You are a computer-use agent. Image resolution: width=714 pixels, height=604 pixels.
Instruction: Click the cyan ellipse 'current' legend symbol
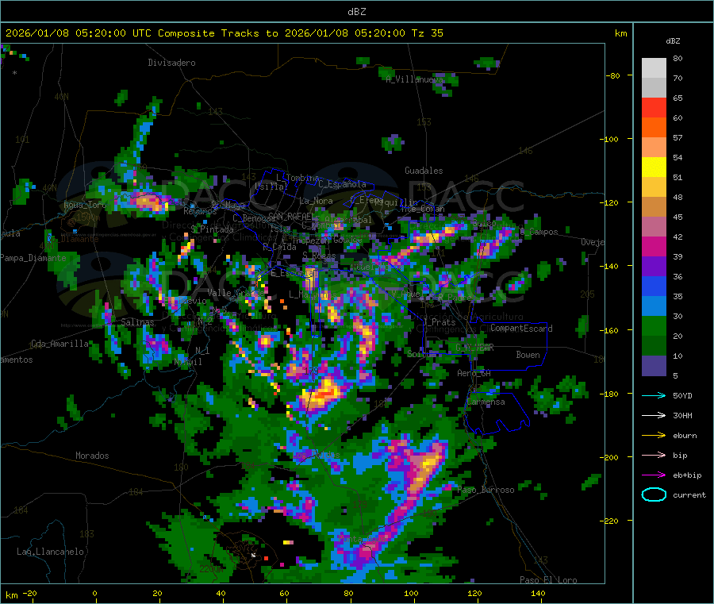(654, 494)
